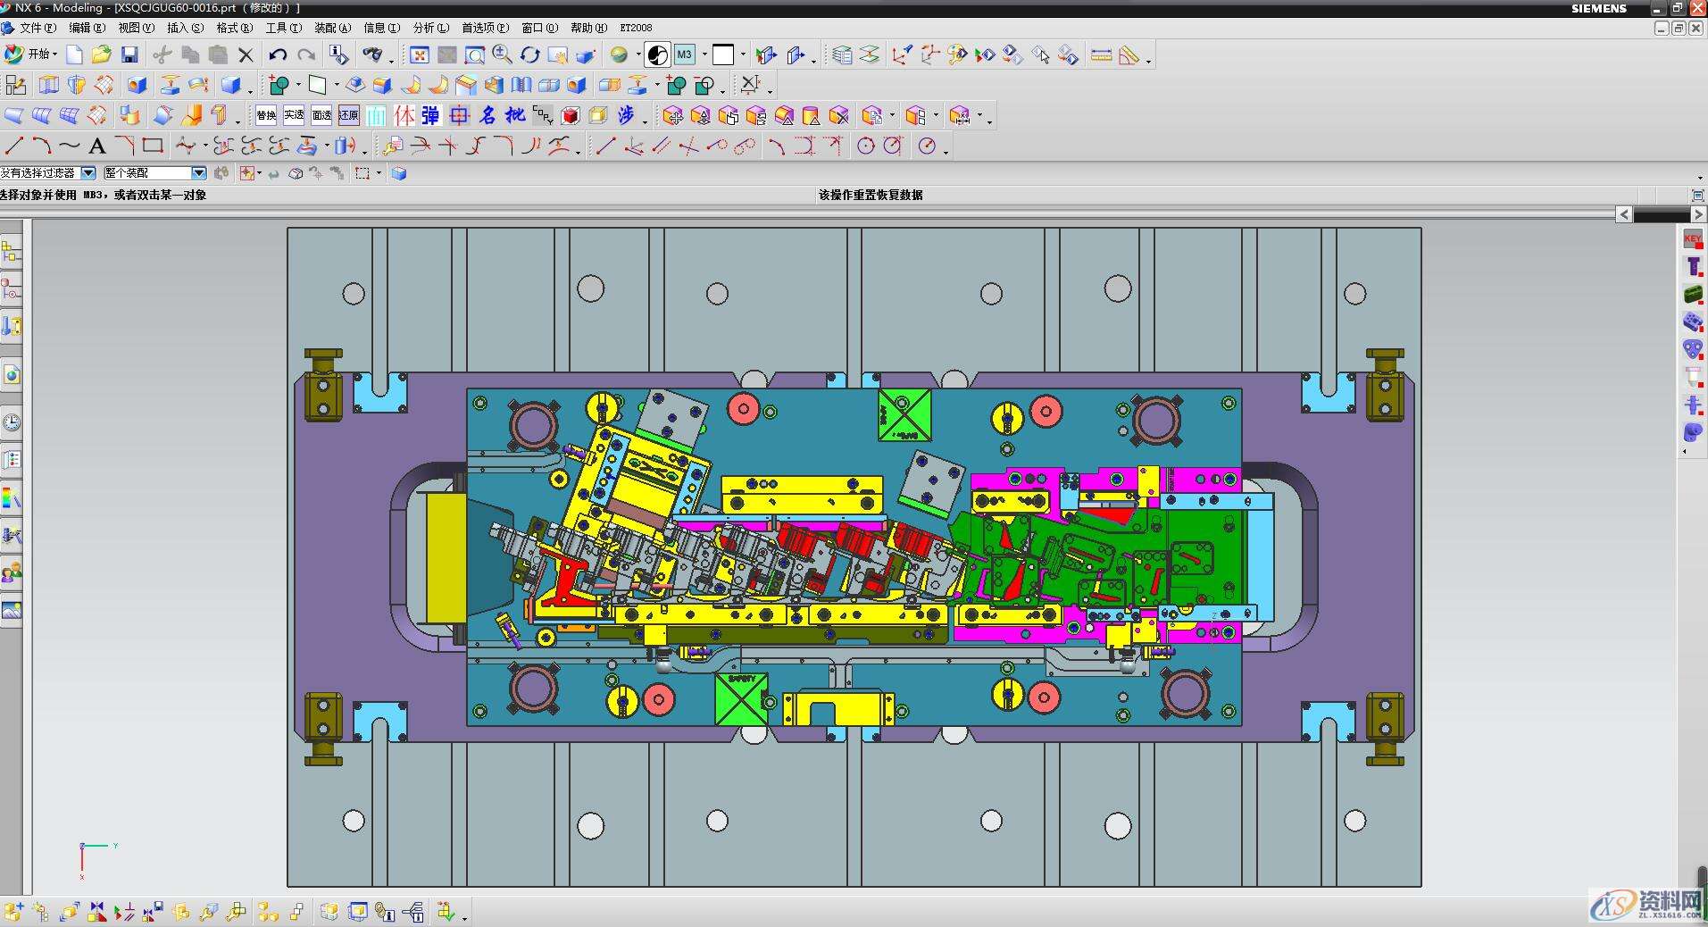Click the 还原 restore button
Viewport: 1708px width, 927px height.
[x=349, y=115]
